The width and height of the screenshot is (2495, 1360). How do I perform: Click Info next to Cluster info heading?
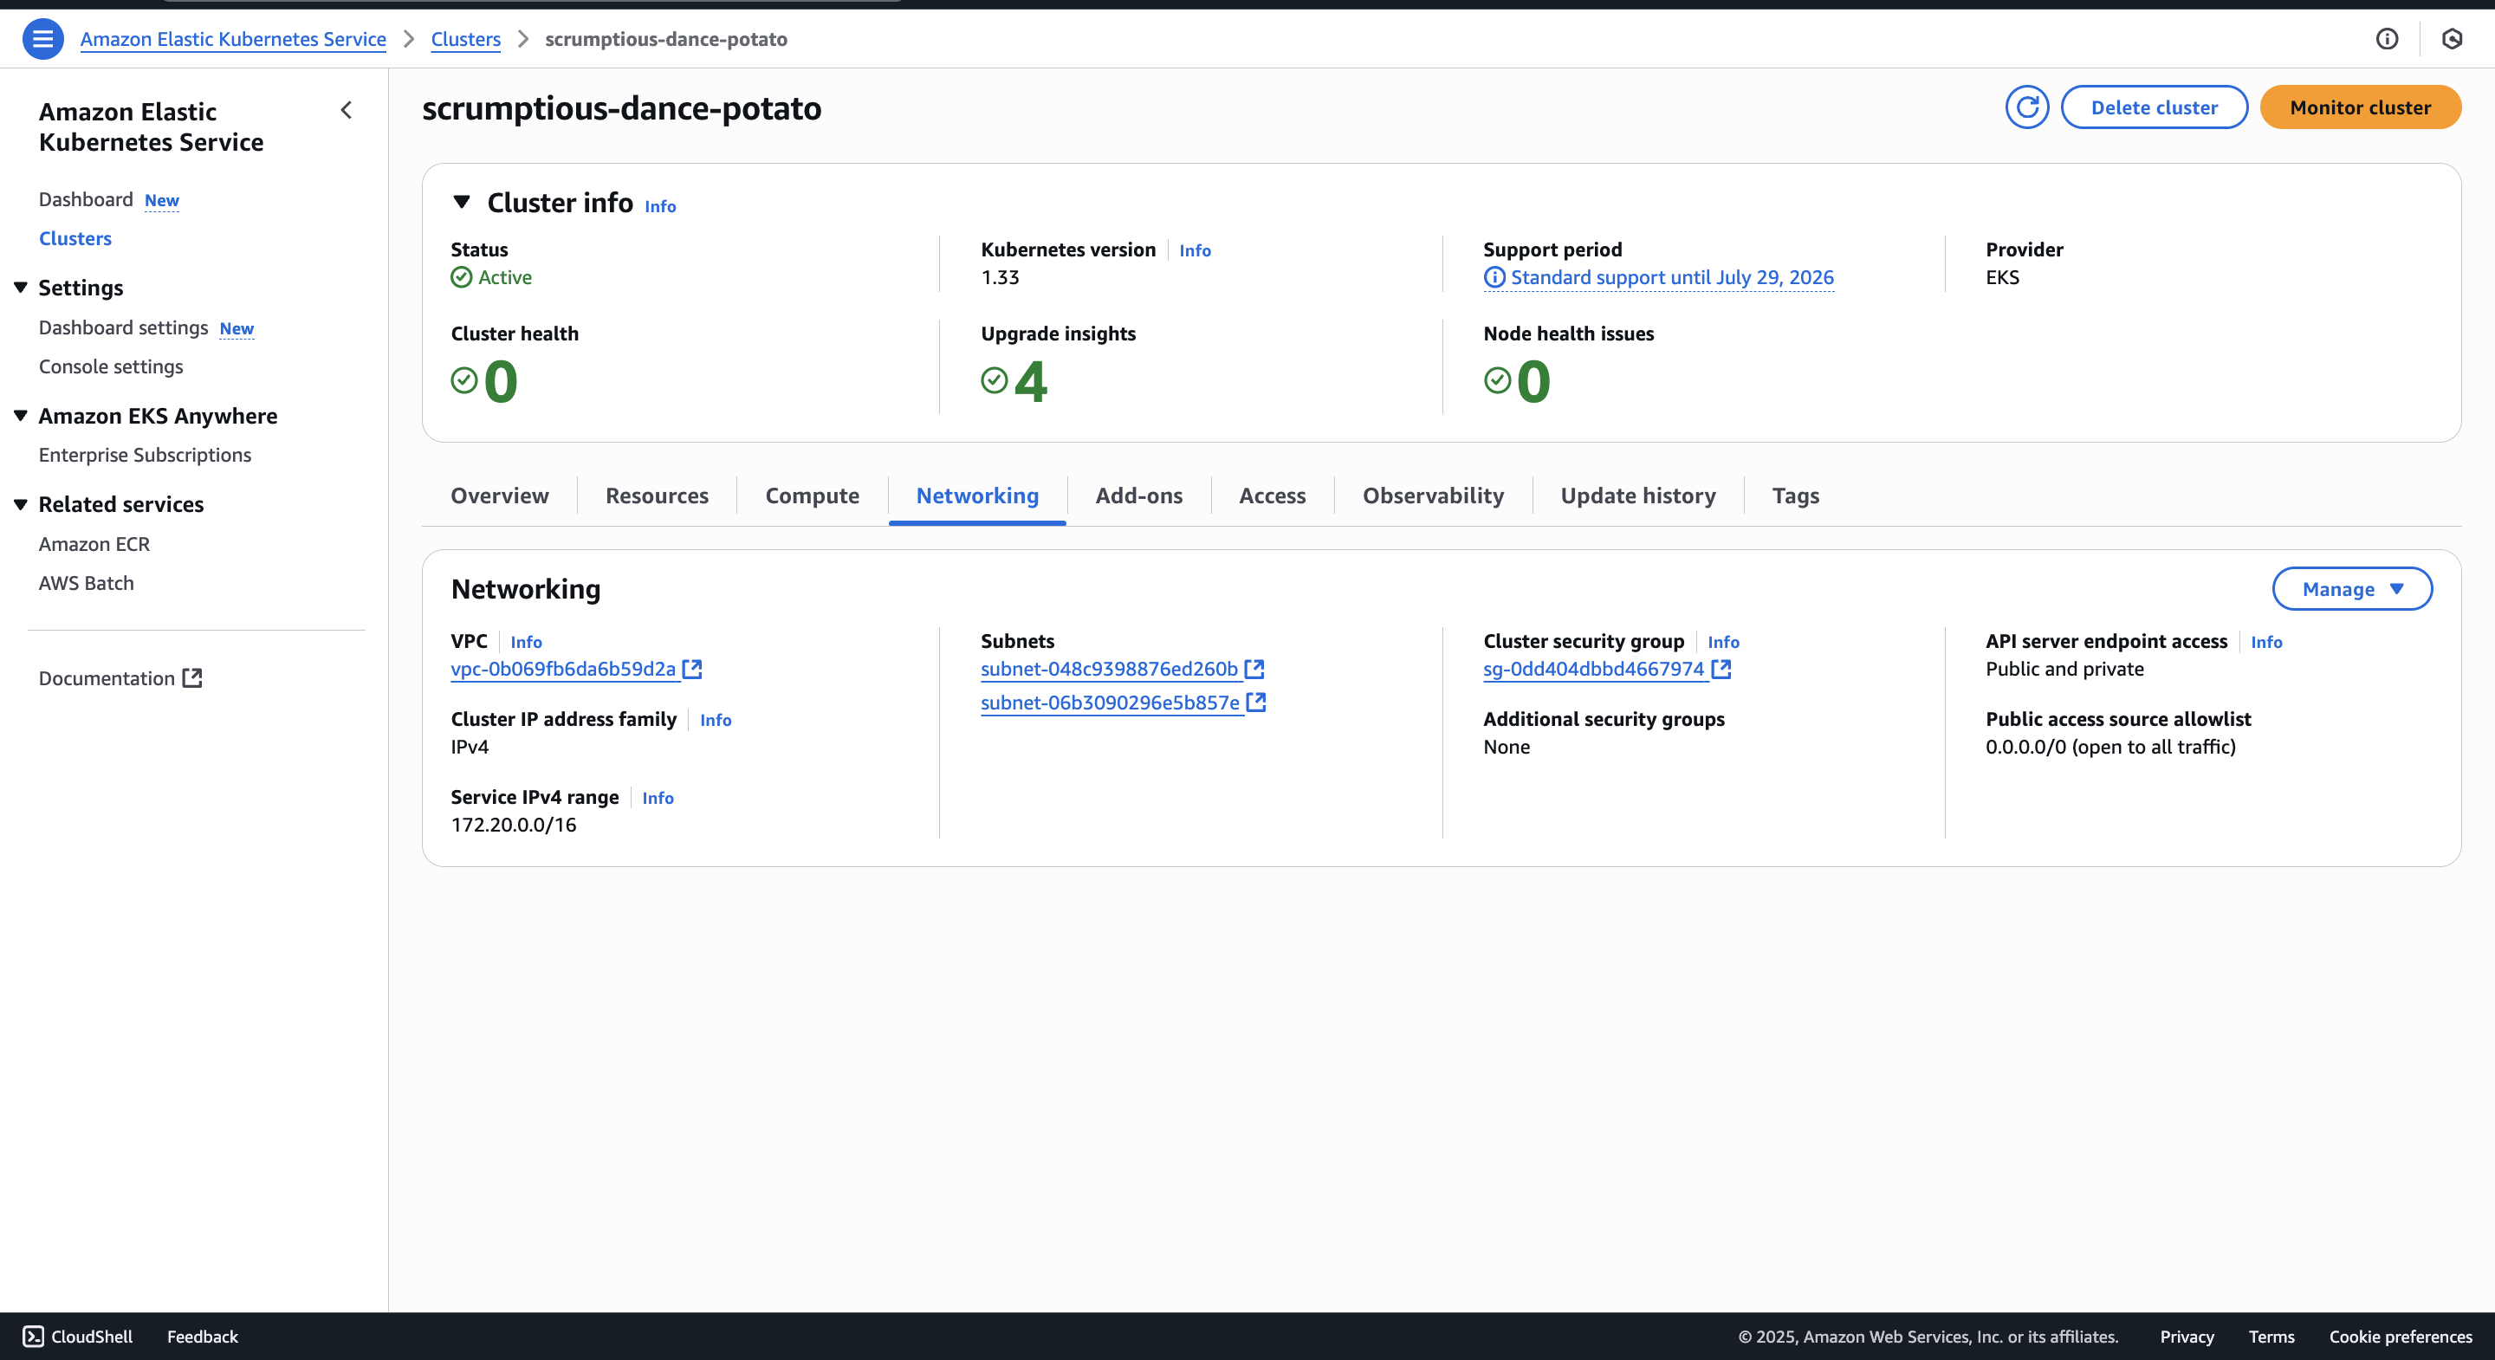pos(660,206)
